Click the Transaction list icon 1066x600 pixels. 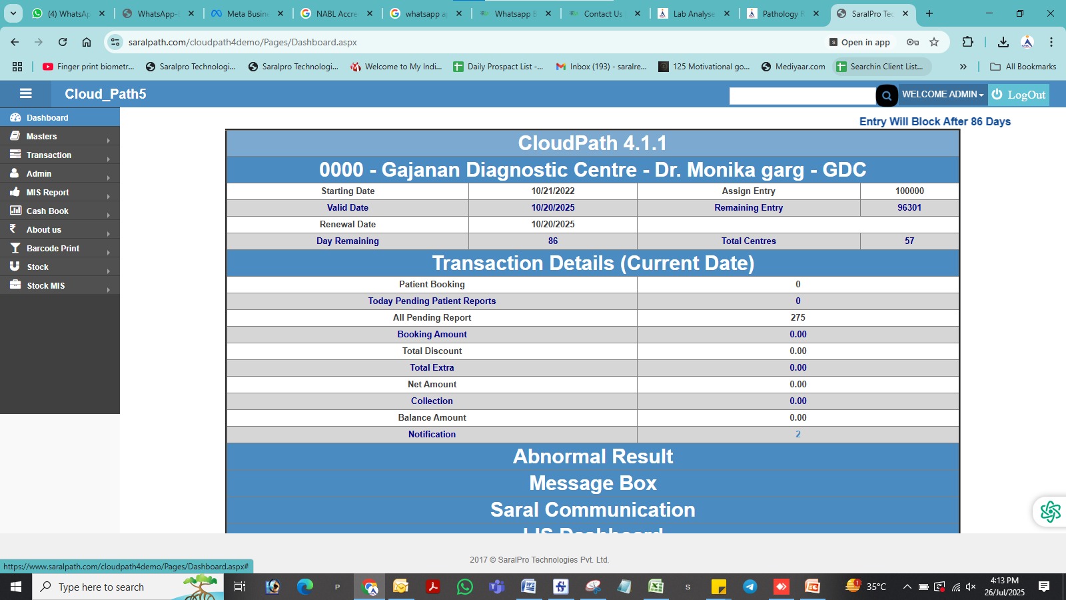coord(15,154)
